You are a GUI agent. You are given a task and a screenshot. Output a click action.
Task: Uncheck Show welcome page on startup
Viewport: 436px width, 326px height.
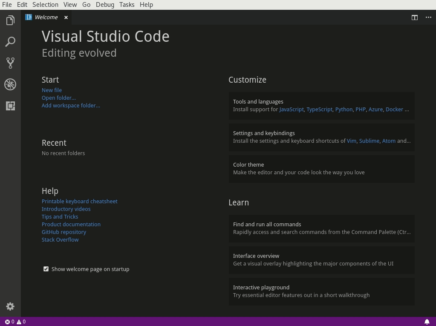point(46,269)
